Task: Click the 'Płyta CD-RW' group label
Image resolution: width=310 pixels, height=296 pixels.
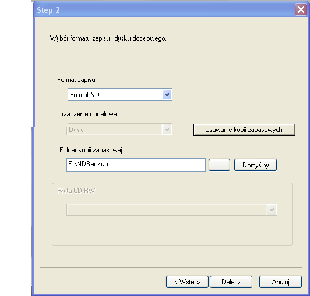Action: [76, 191]
